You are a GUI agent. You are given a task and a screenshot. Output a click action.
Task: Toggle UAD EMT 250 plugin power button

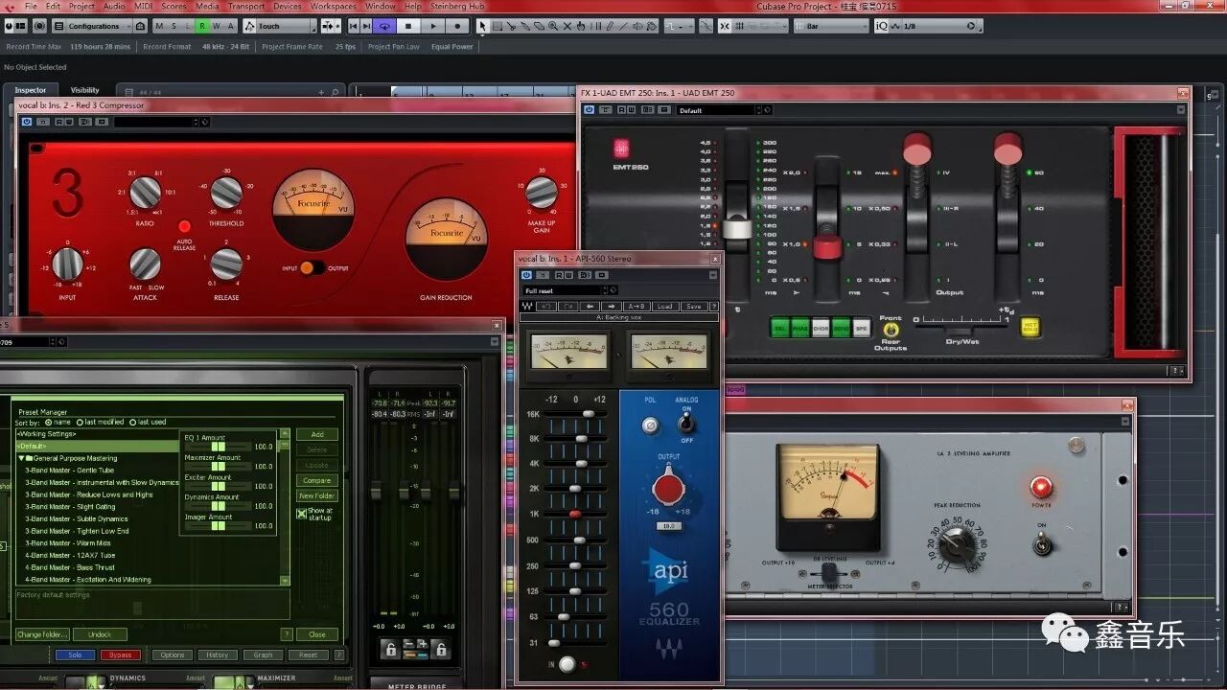point(589,110)
